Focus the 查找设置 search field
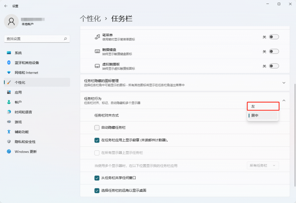 pyautogui.click(x=37, y=39)
